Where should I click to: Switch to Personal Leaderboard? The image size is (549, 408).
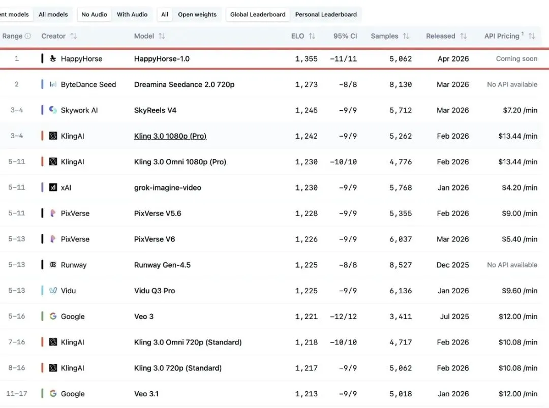pyautogui.click(x=326, y=14)
